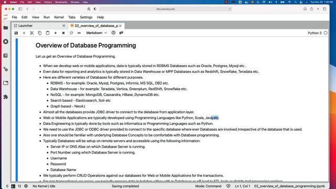
Task: Click the clock icon in notebook toolbar
Action: 113,33
